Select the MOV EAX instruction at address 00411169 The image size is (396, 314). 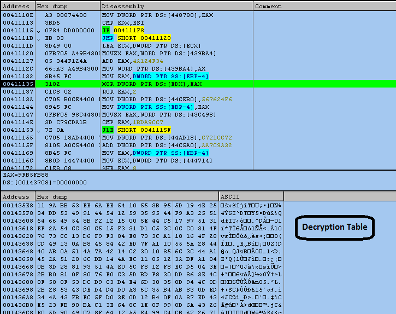[x=155, y=153]
